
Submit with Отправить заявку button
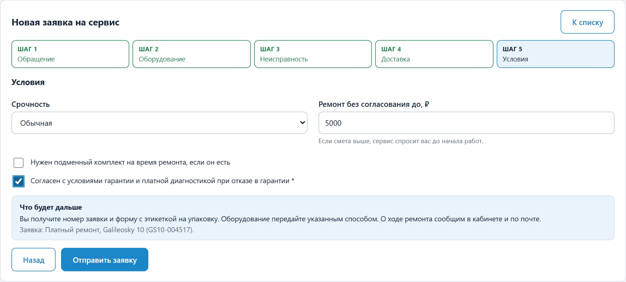105,260
